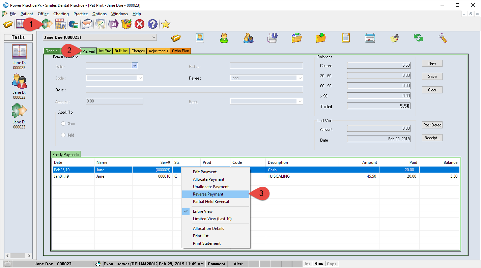The image size is (481, 268).
Task: Click the green single-person patient icon
Action: pyautogui.click(x=224, y=38)
